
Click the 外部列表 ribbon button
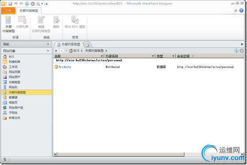click(x=22, y=22)
